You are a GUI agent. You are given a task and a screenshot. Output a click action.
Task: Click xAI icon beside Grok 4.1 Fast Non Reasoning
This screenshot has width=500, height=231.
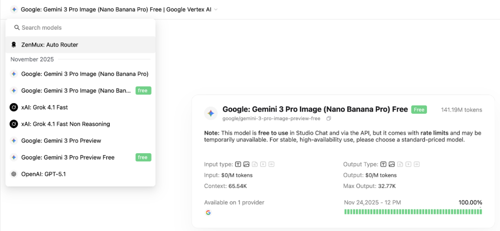tap(14, 124)
